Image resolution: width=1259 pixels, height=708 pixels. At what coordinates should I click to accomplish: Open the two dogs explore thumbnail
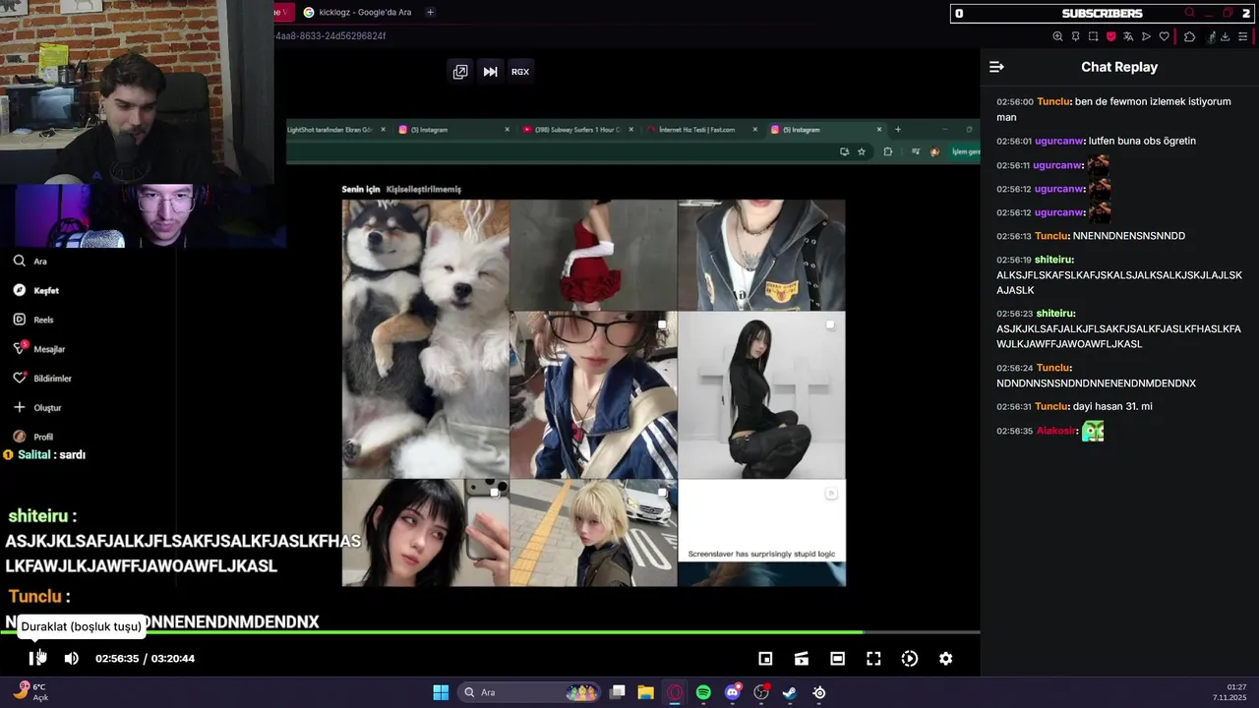point(425,338)
